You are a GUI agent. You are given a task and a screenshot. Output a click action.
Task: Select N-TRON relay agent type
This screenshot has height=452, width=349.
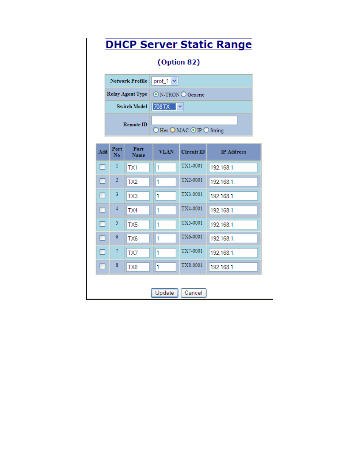pyautogui.click(x=156, y=94)
